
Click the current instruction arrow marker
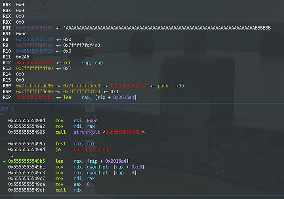(x=4, y=161)
